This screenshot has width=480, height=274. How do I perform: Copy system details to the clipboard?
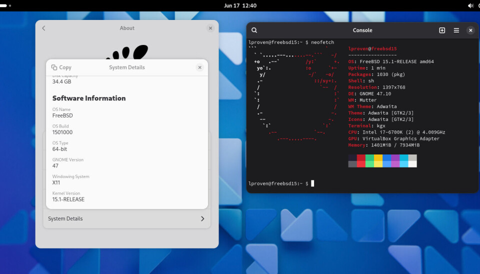point(61,67)
